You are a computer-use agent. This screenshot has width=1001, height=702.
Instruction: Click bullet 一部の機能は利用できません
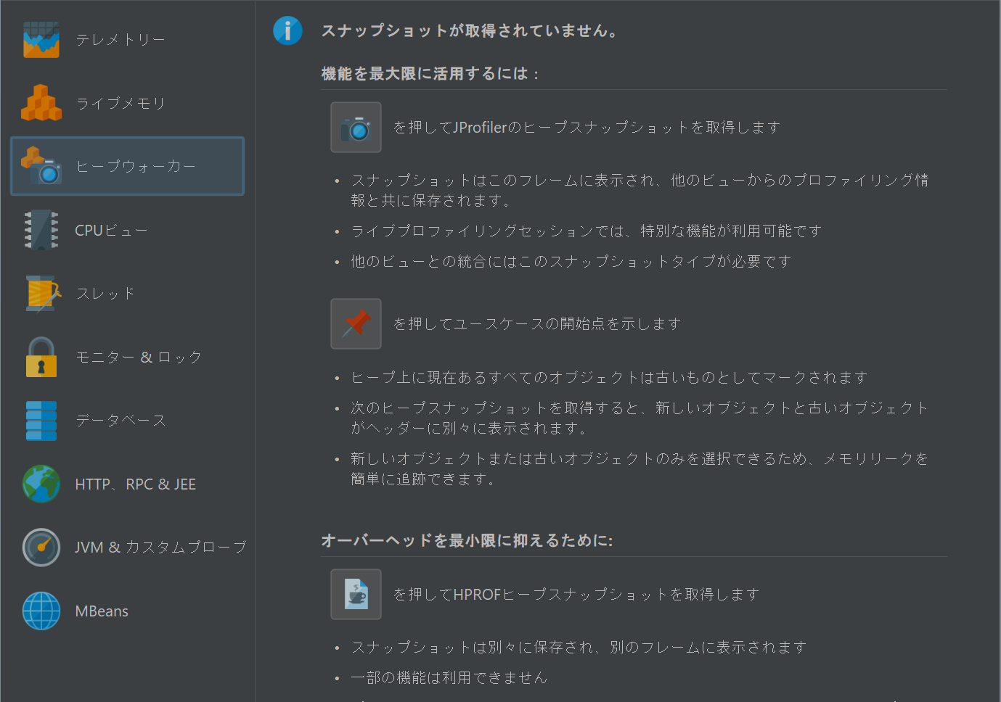click(x=449, y=677)
